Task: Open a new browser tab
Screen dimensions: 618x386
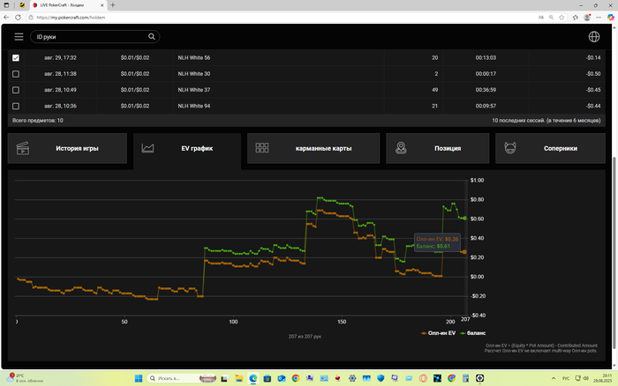Action: (113, 5)
